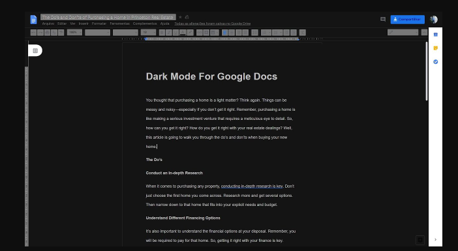Click the saved to Google Drive link
The image size is (458, 251).
[212, 23]
